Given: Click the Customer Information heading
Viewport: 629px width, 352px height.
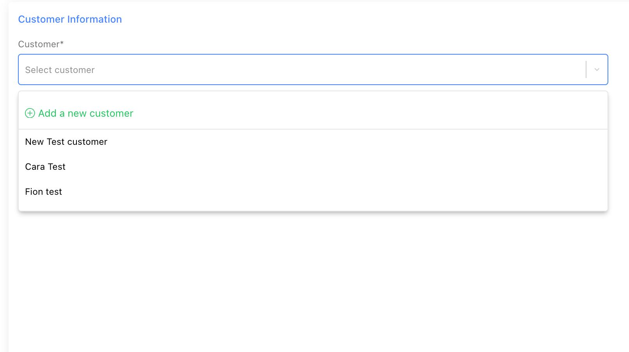Looking at the screenshot, I should [x=70, y=19].
